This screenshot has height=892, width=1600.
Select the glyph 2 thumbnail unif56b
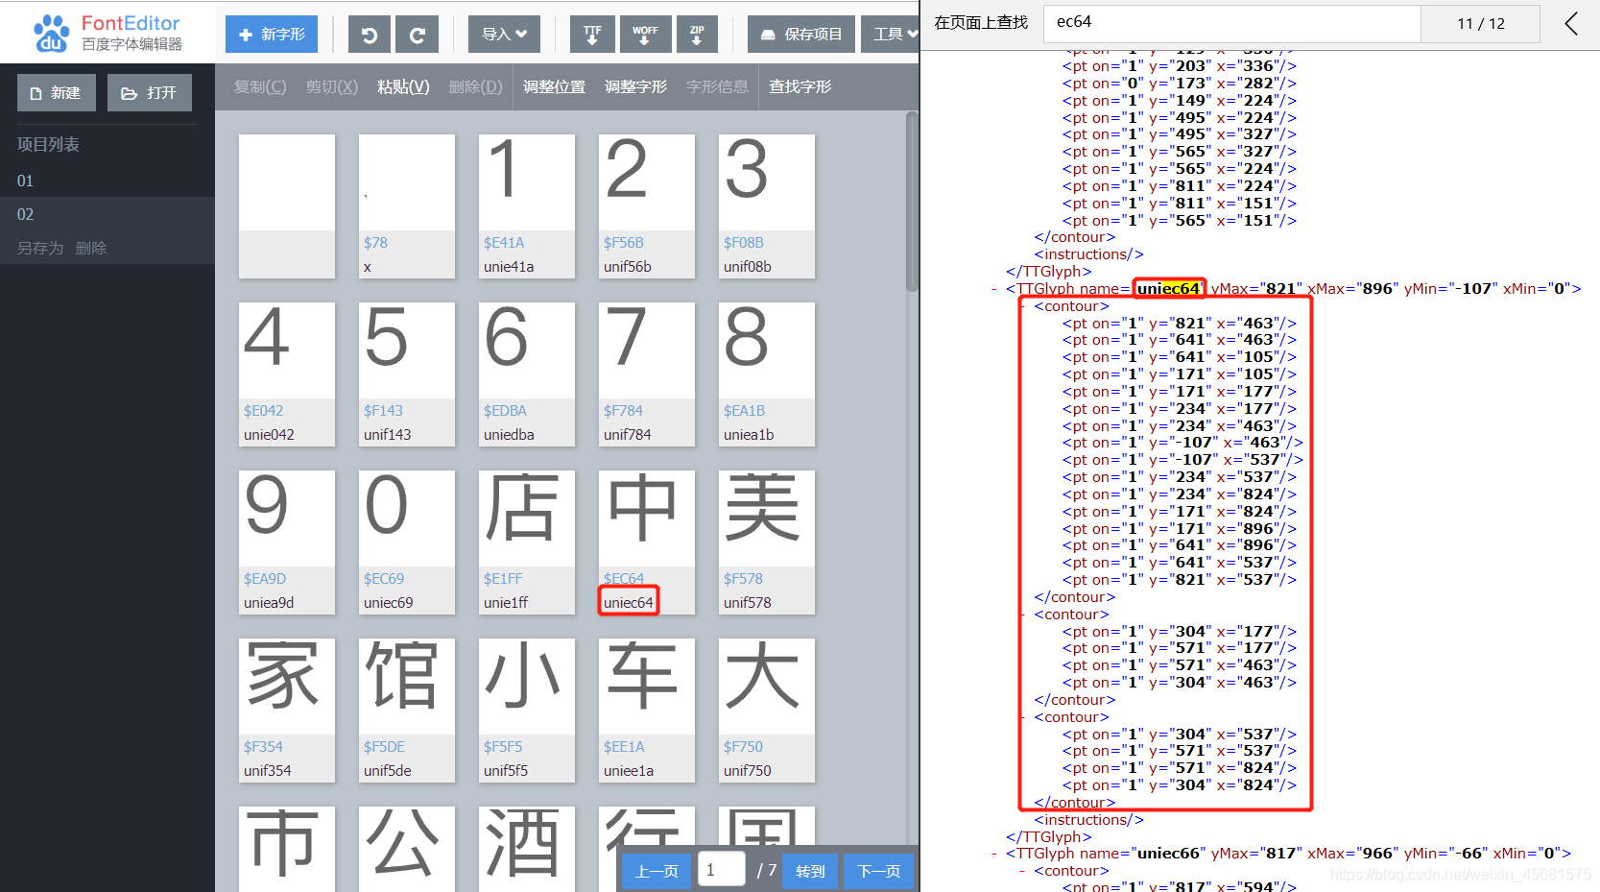(x=647, y=206)
